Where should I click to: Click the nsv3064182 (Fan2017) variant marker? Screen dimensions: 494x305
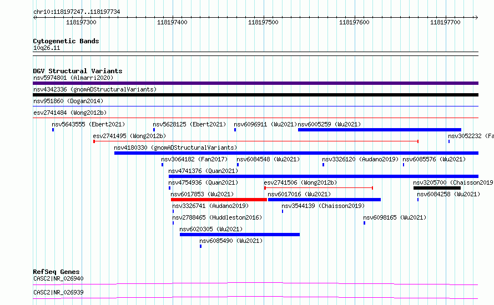pos(162,165)
